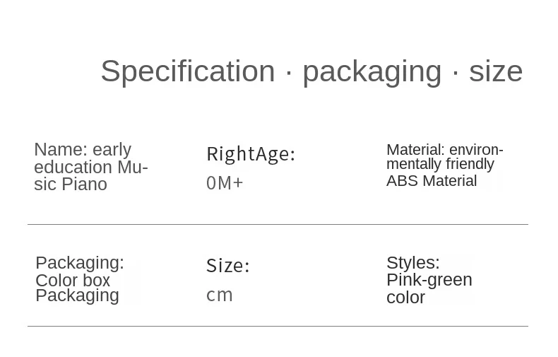Viewport: 558px width, 357px height.
Task: Click the "Styles:" label
Action: point(412,263)
